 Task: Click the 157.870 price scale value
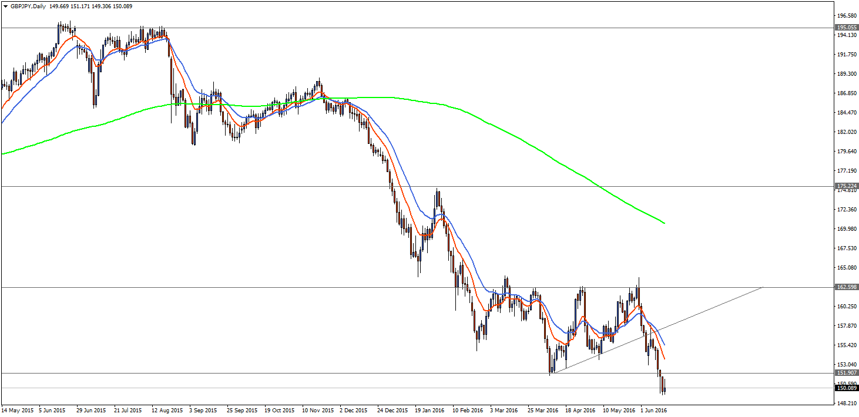[x=847, y=326]
